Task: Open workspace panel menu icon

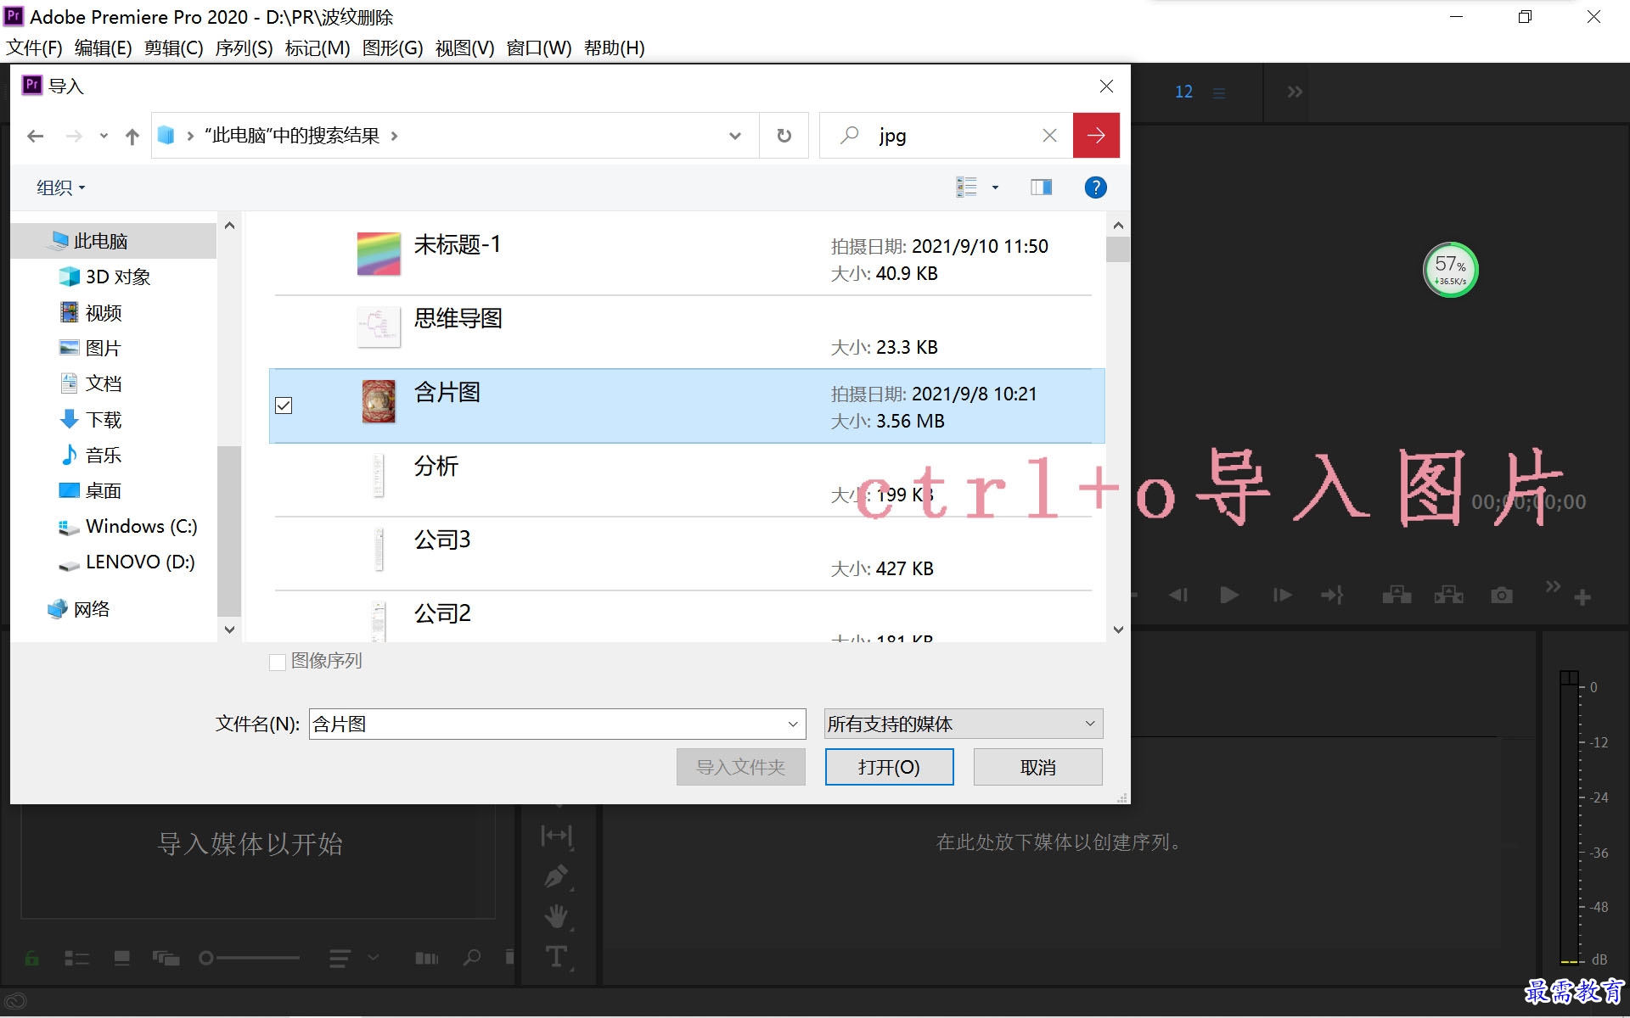Action: tap(1219, 93)
